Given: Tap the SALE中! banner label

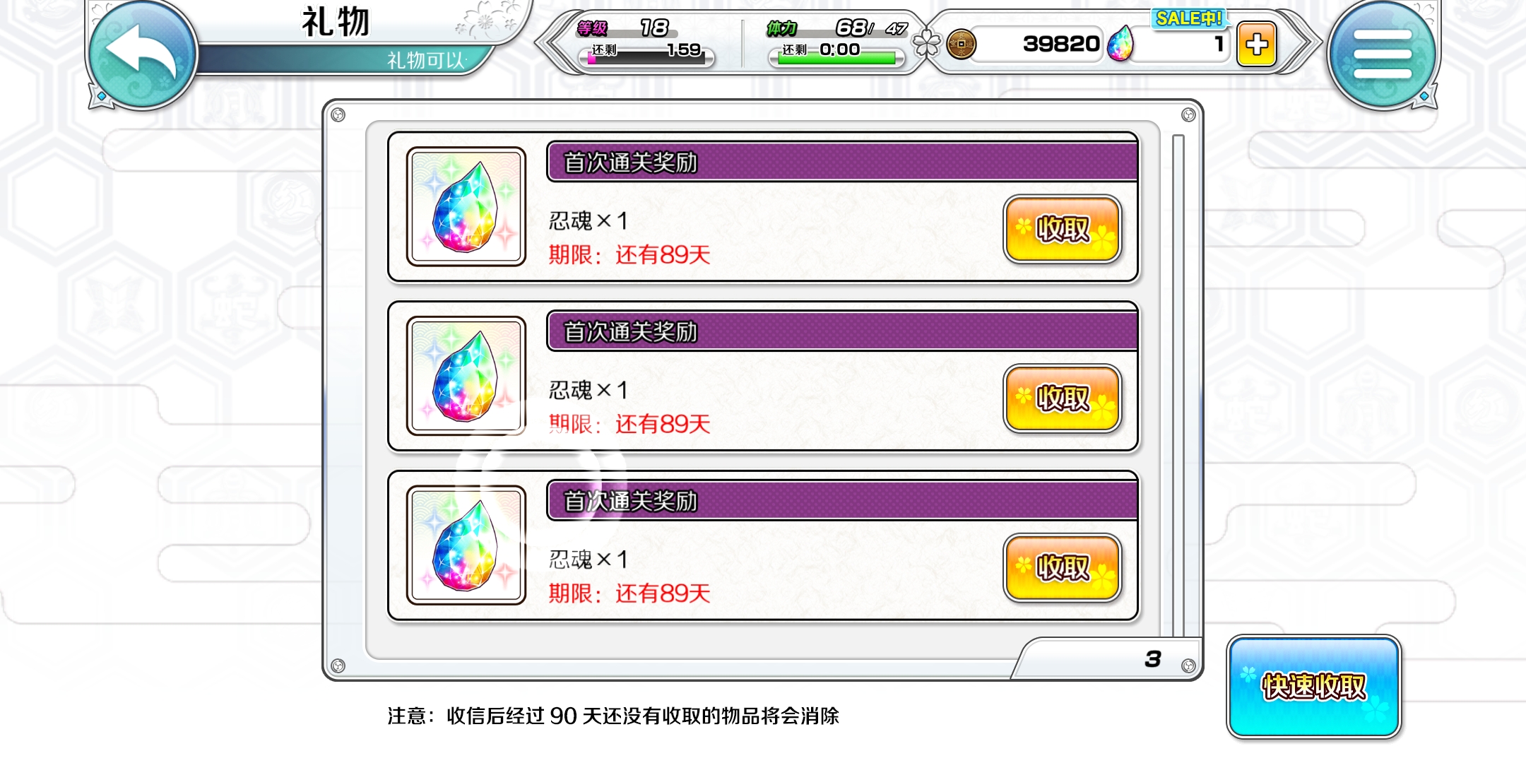Looking at the screenshot, I should click(x=1189, y=18).
